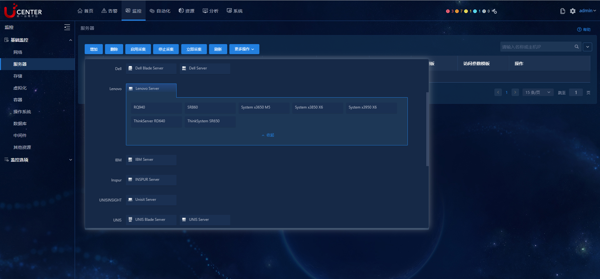Image resolution: width=600 pixels, height=279 pixels.
Task: Select IBM Server type
Action: tap(151, 160)
